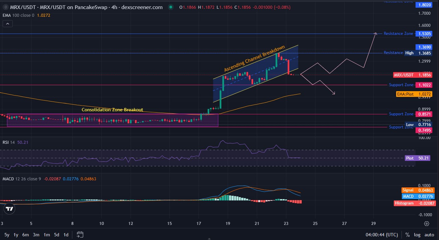Select the 5d time range
439x240 pixels.
click(57, 235)
